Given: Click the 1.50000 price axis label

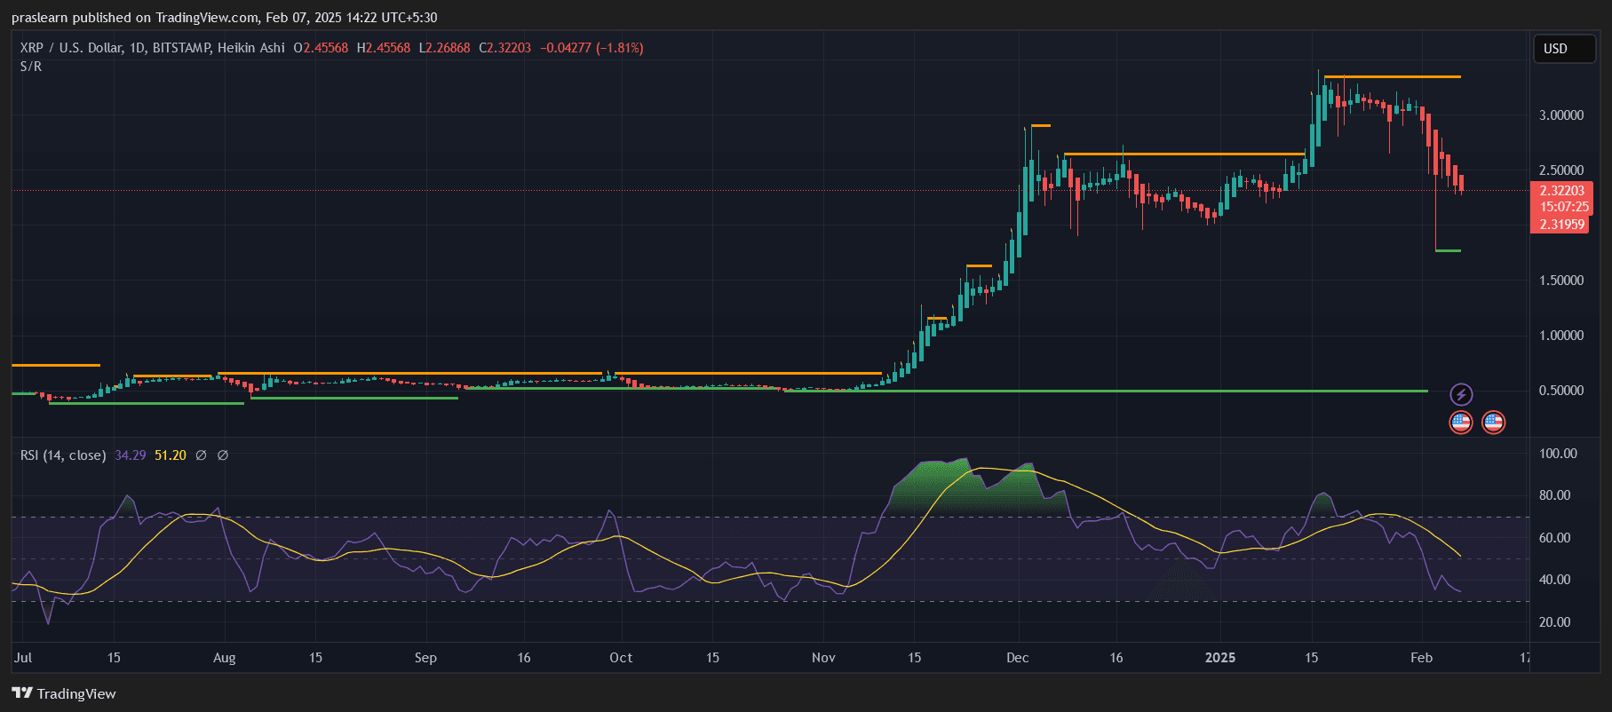Looking at the screenshot, I should pos(1561,281).
